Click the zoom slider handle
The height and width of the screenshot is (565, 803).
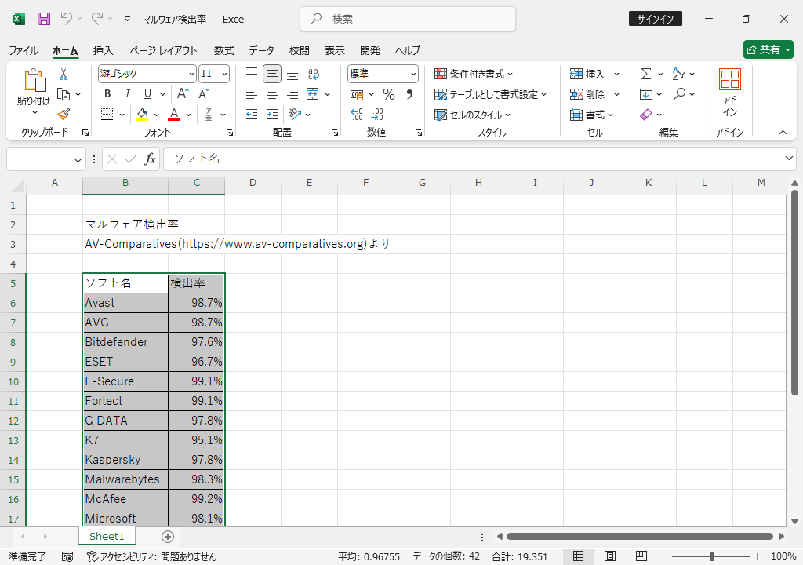tap(711, 556)
